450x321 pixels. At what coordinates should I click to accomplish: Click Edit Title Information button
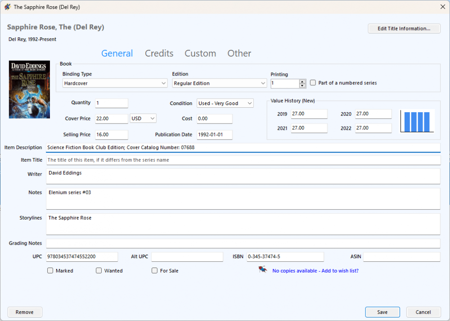[404, 29]
